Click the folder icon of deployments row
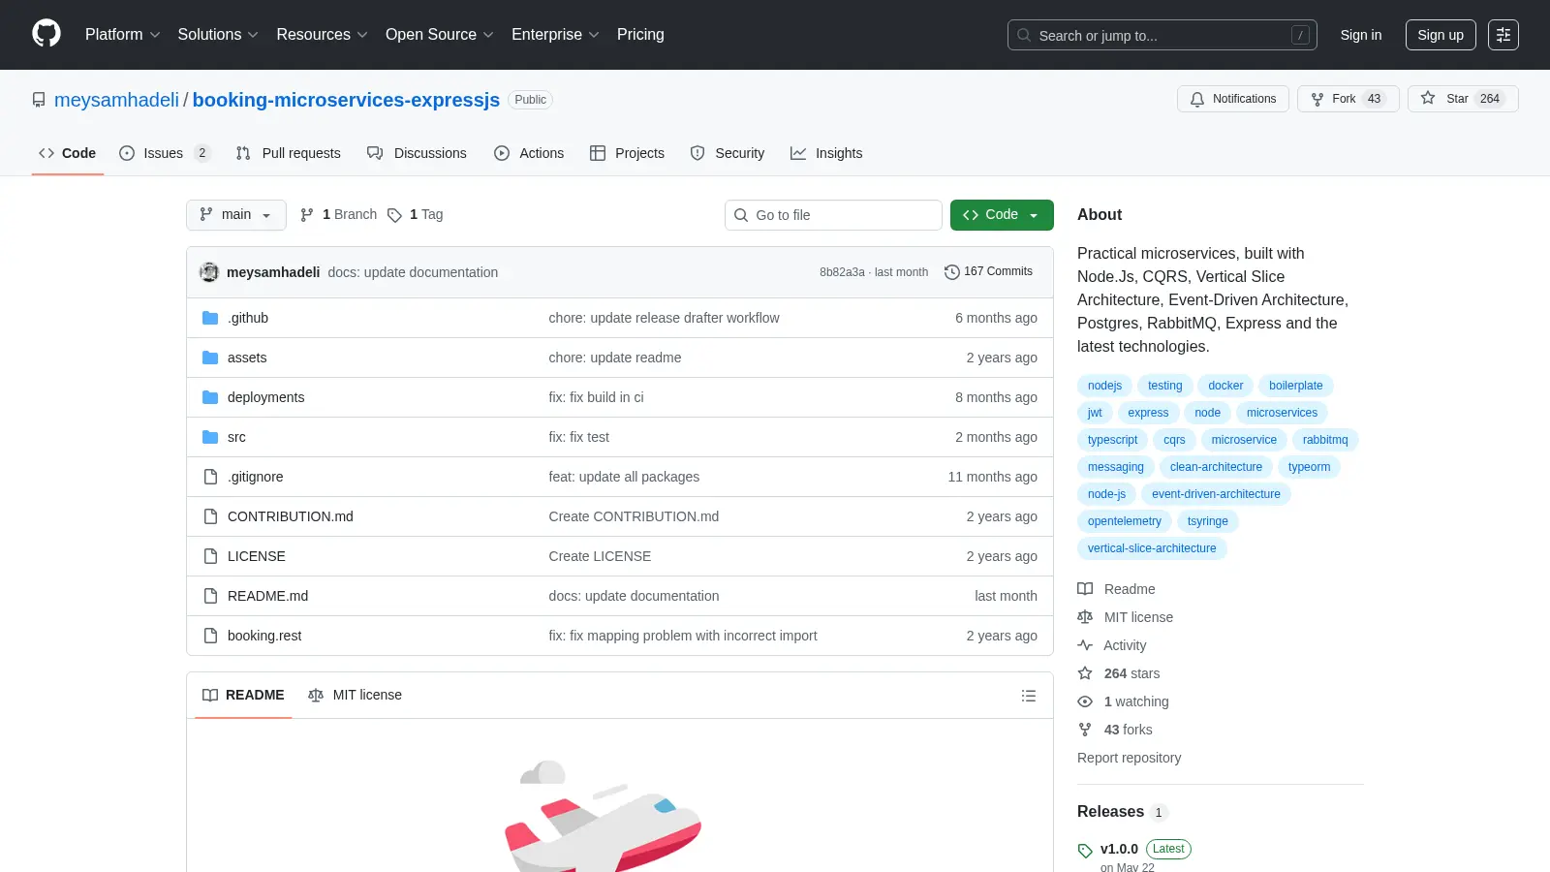 click(x=210, y=397)
